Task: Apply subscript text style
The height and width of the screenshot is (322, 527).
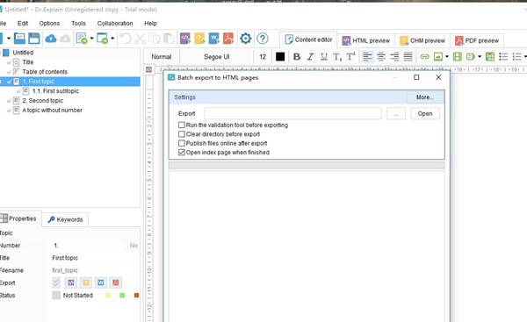Action: click(x=337, y=57)
